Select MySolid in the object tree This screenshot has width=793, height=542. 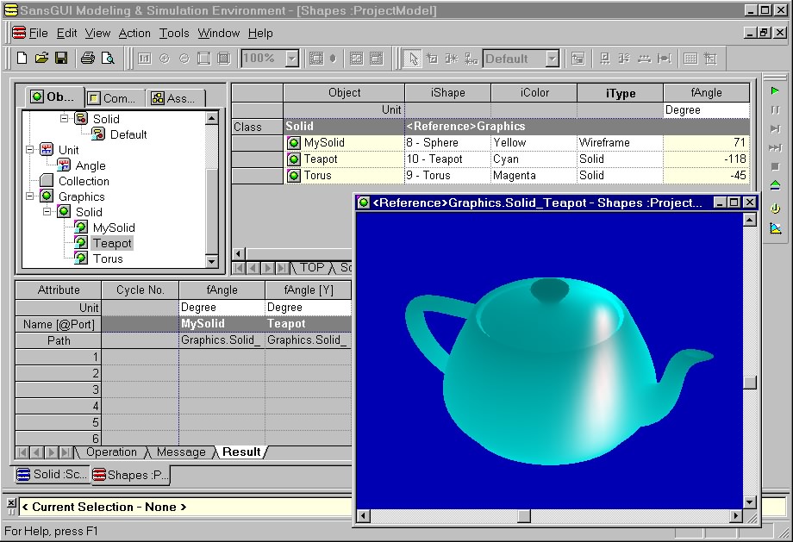pos(114,227)
